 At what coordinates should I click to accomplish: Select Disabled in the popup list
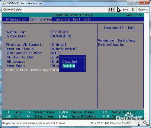point(69,61)
